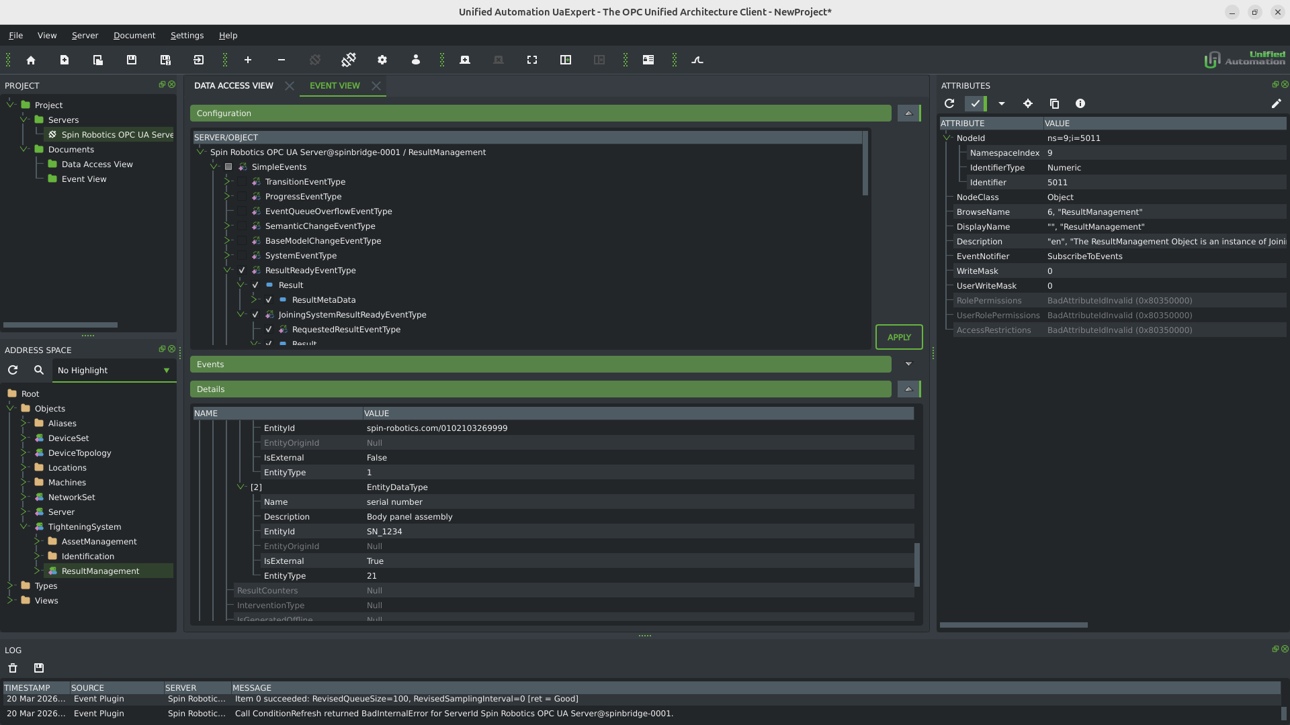The width and height of the screenshot is (1290, 725).
Task: Uncheck the ResultMetaData checkbox
Action: (x=269, y=300)
